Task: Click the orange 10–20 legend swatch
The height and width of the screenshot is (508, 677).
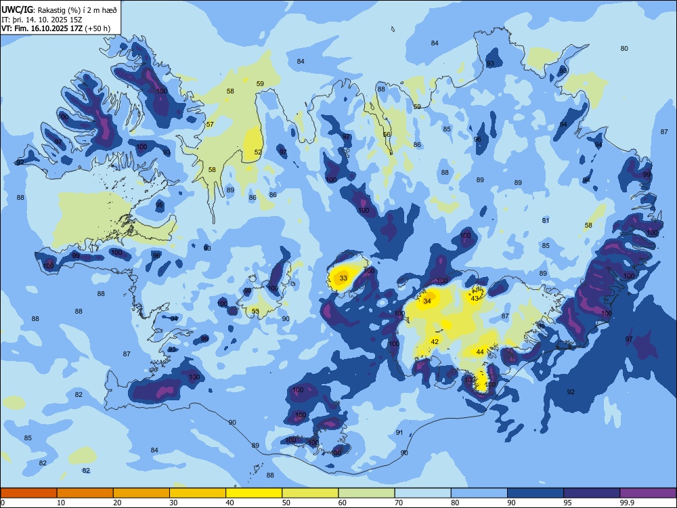Action: [85, 493]
